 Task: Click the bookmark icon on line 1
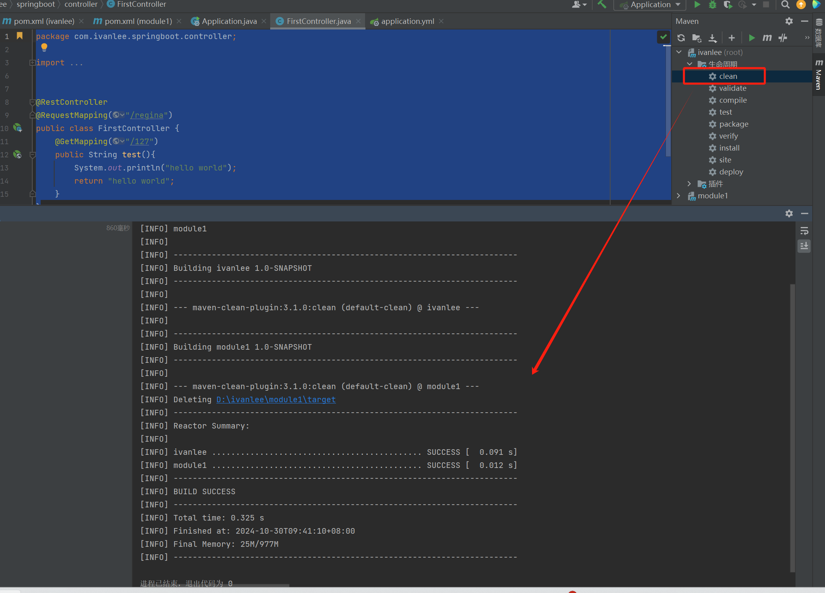(20, 36)
